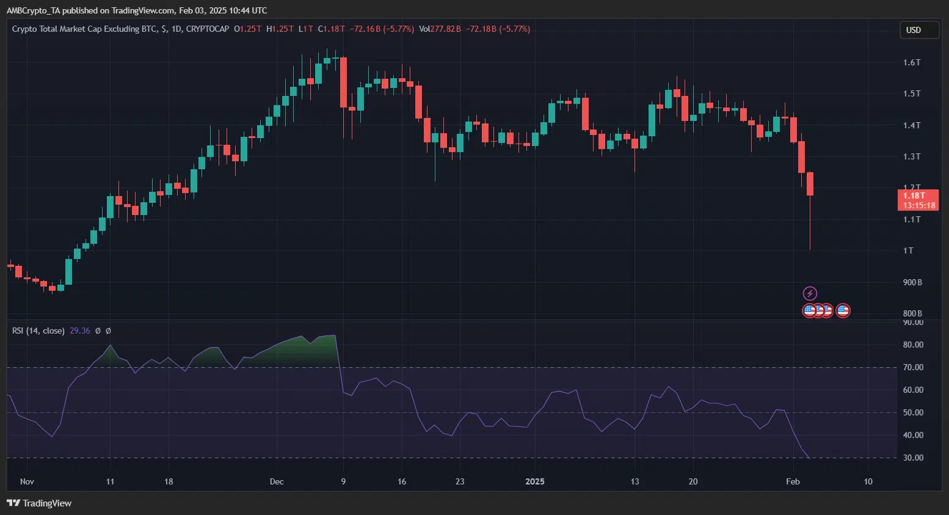949x515 pixels.
Task: Click the 70.00 RSI axis label
Action: tap(914, 367)
